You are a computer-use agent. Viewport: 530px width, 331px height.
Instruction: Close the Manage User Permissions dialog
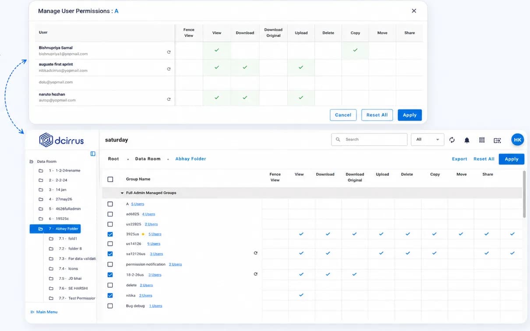point(414,11)
